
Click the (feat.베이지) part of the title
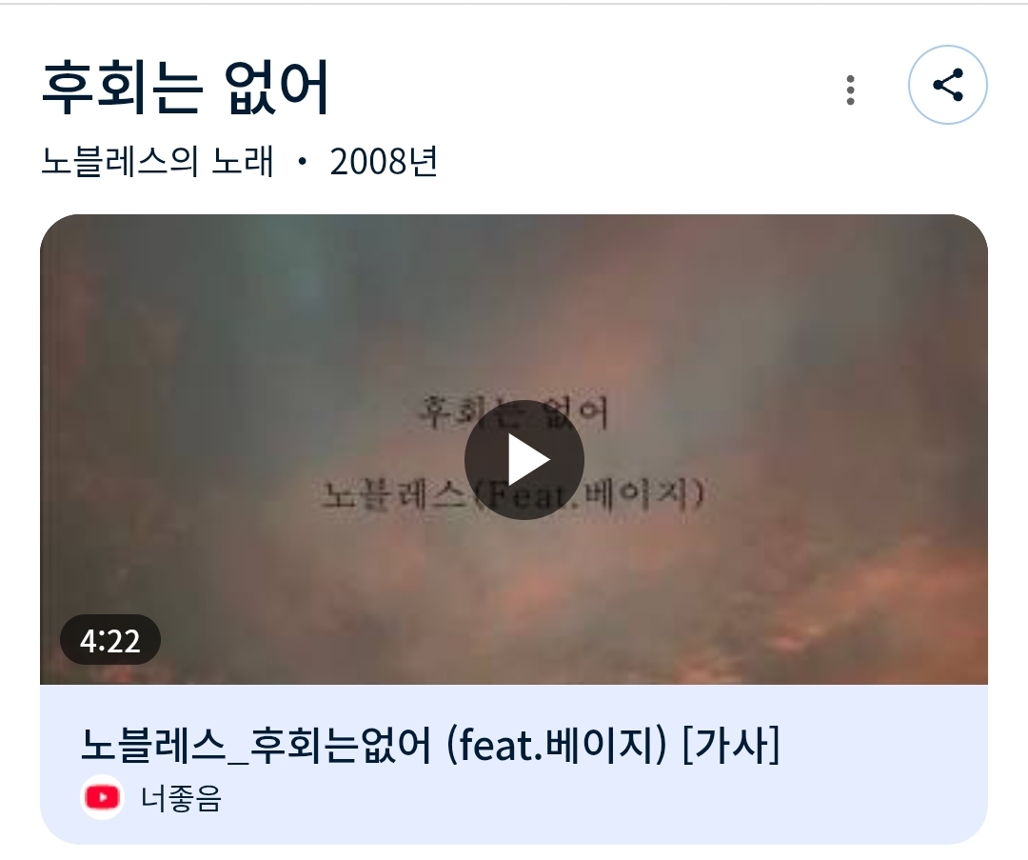point(556,745)
